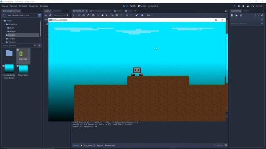The height and width of the screenshot is (149, 266).
Task: Switch to 3D workspace
Action: (133, 6)
